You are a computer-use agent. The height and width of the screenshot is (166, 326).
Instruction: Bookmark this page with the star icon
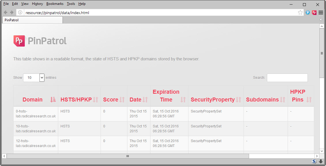pyautogui.click(x=300, y=12)
